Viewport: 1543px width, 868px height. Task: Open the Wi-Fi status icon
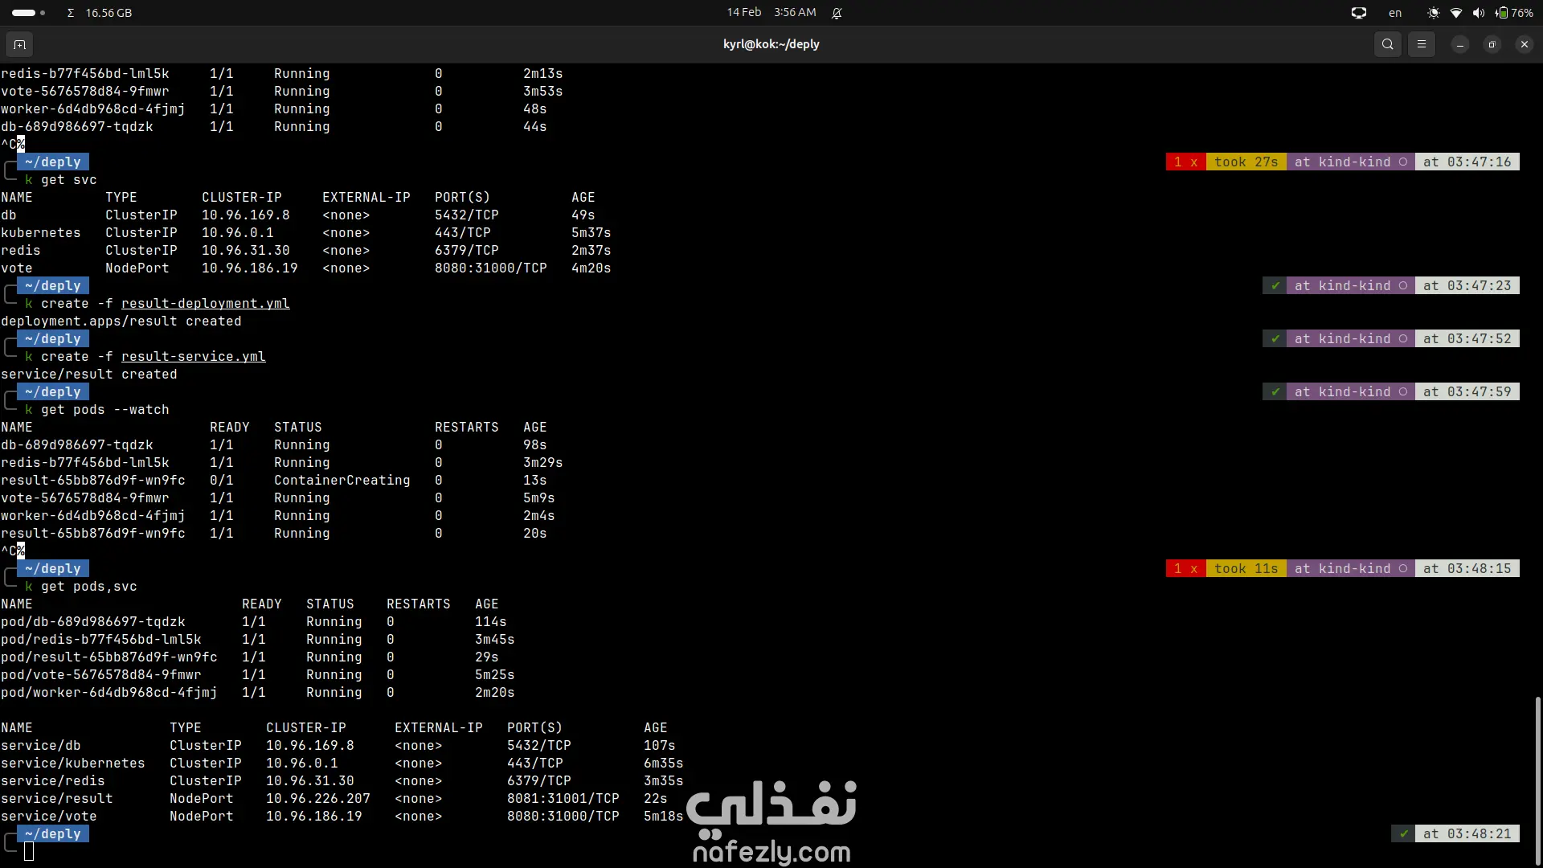coord(1455,13)
